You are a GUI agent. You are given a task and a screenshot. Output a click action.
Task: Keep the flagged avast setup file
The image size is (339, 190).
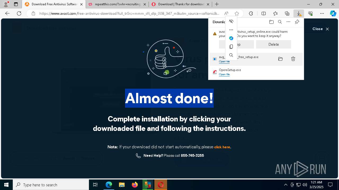tap(237, 44)
